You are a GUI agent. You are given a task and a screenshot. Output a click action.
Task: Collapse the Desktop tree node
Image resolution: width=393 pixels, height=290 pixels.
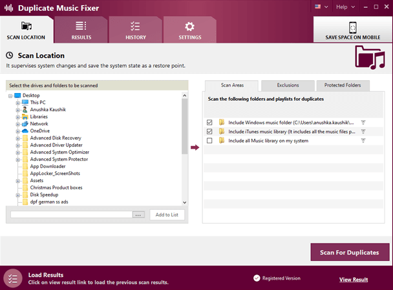[x=10, y=96]
